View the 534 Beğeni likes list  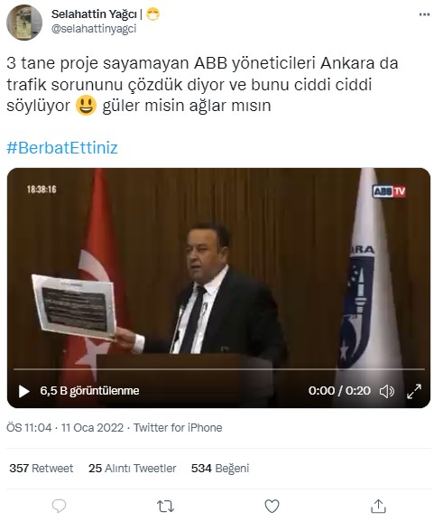point(220,468)
